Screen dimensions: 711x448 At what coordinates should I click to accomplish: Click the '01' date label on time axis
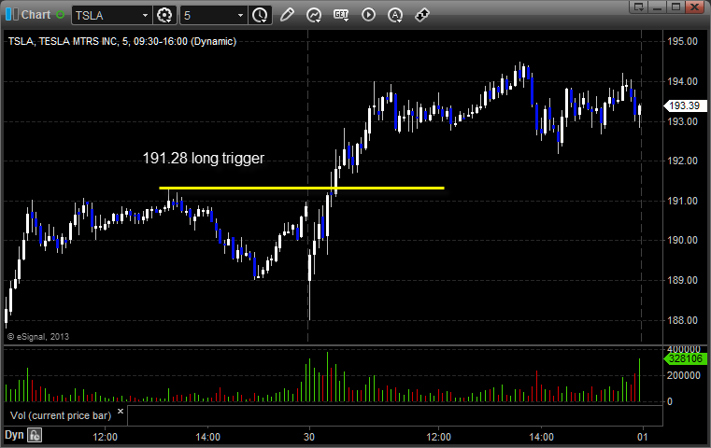(x=643, y=437)
